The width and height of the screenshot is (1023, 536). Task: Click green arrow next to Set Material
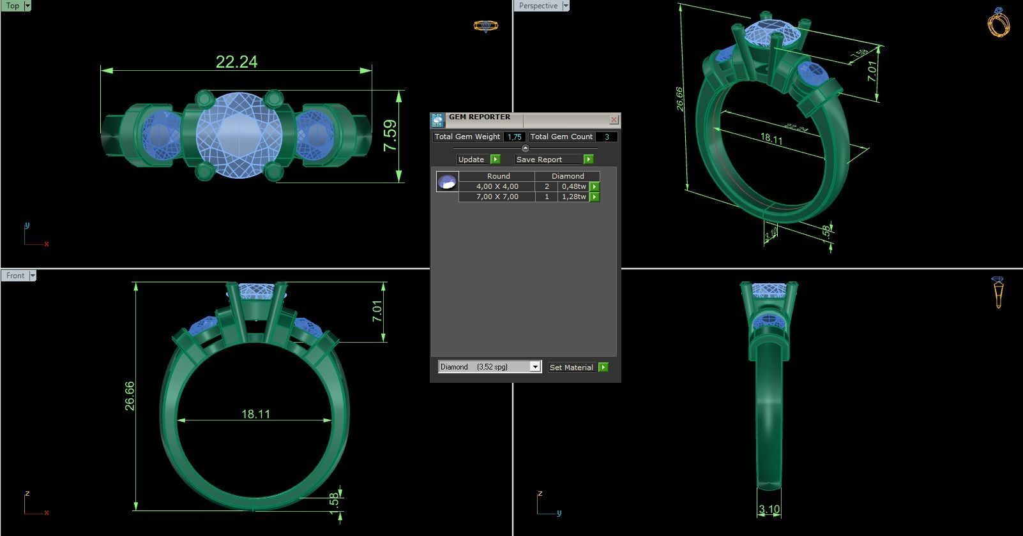pyautogui.click(x=603, y=368)
